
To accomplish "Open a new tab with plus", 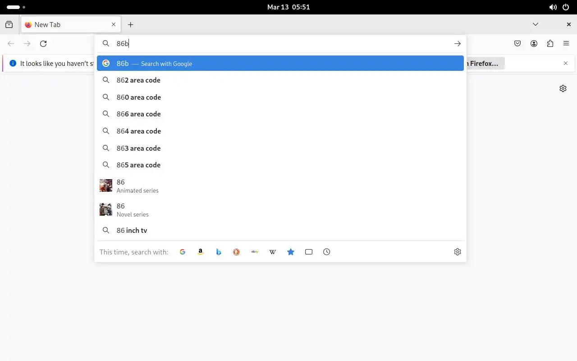I will point(130,25).
